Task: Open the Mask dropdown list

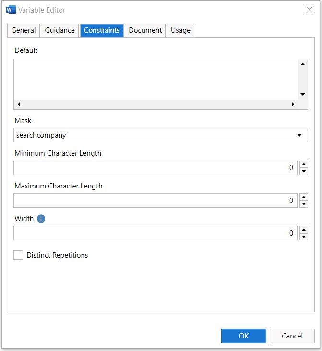Action: [299, 135]
